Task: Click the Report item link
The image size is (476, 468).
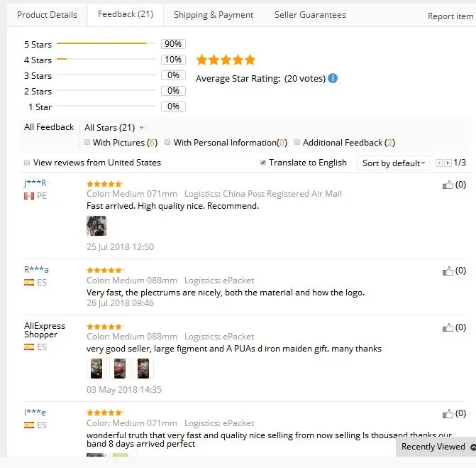Action: pos(450,16)
